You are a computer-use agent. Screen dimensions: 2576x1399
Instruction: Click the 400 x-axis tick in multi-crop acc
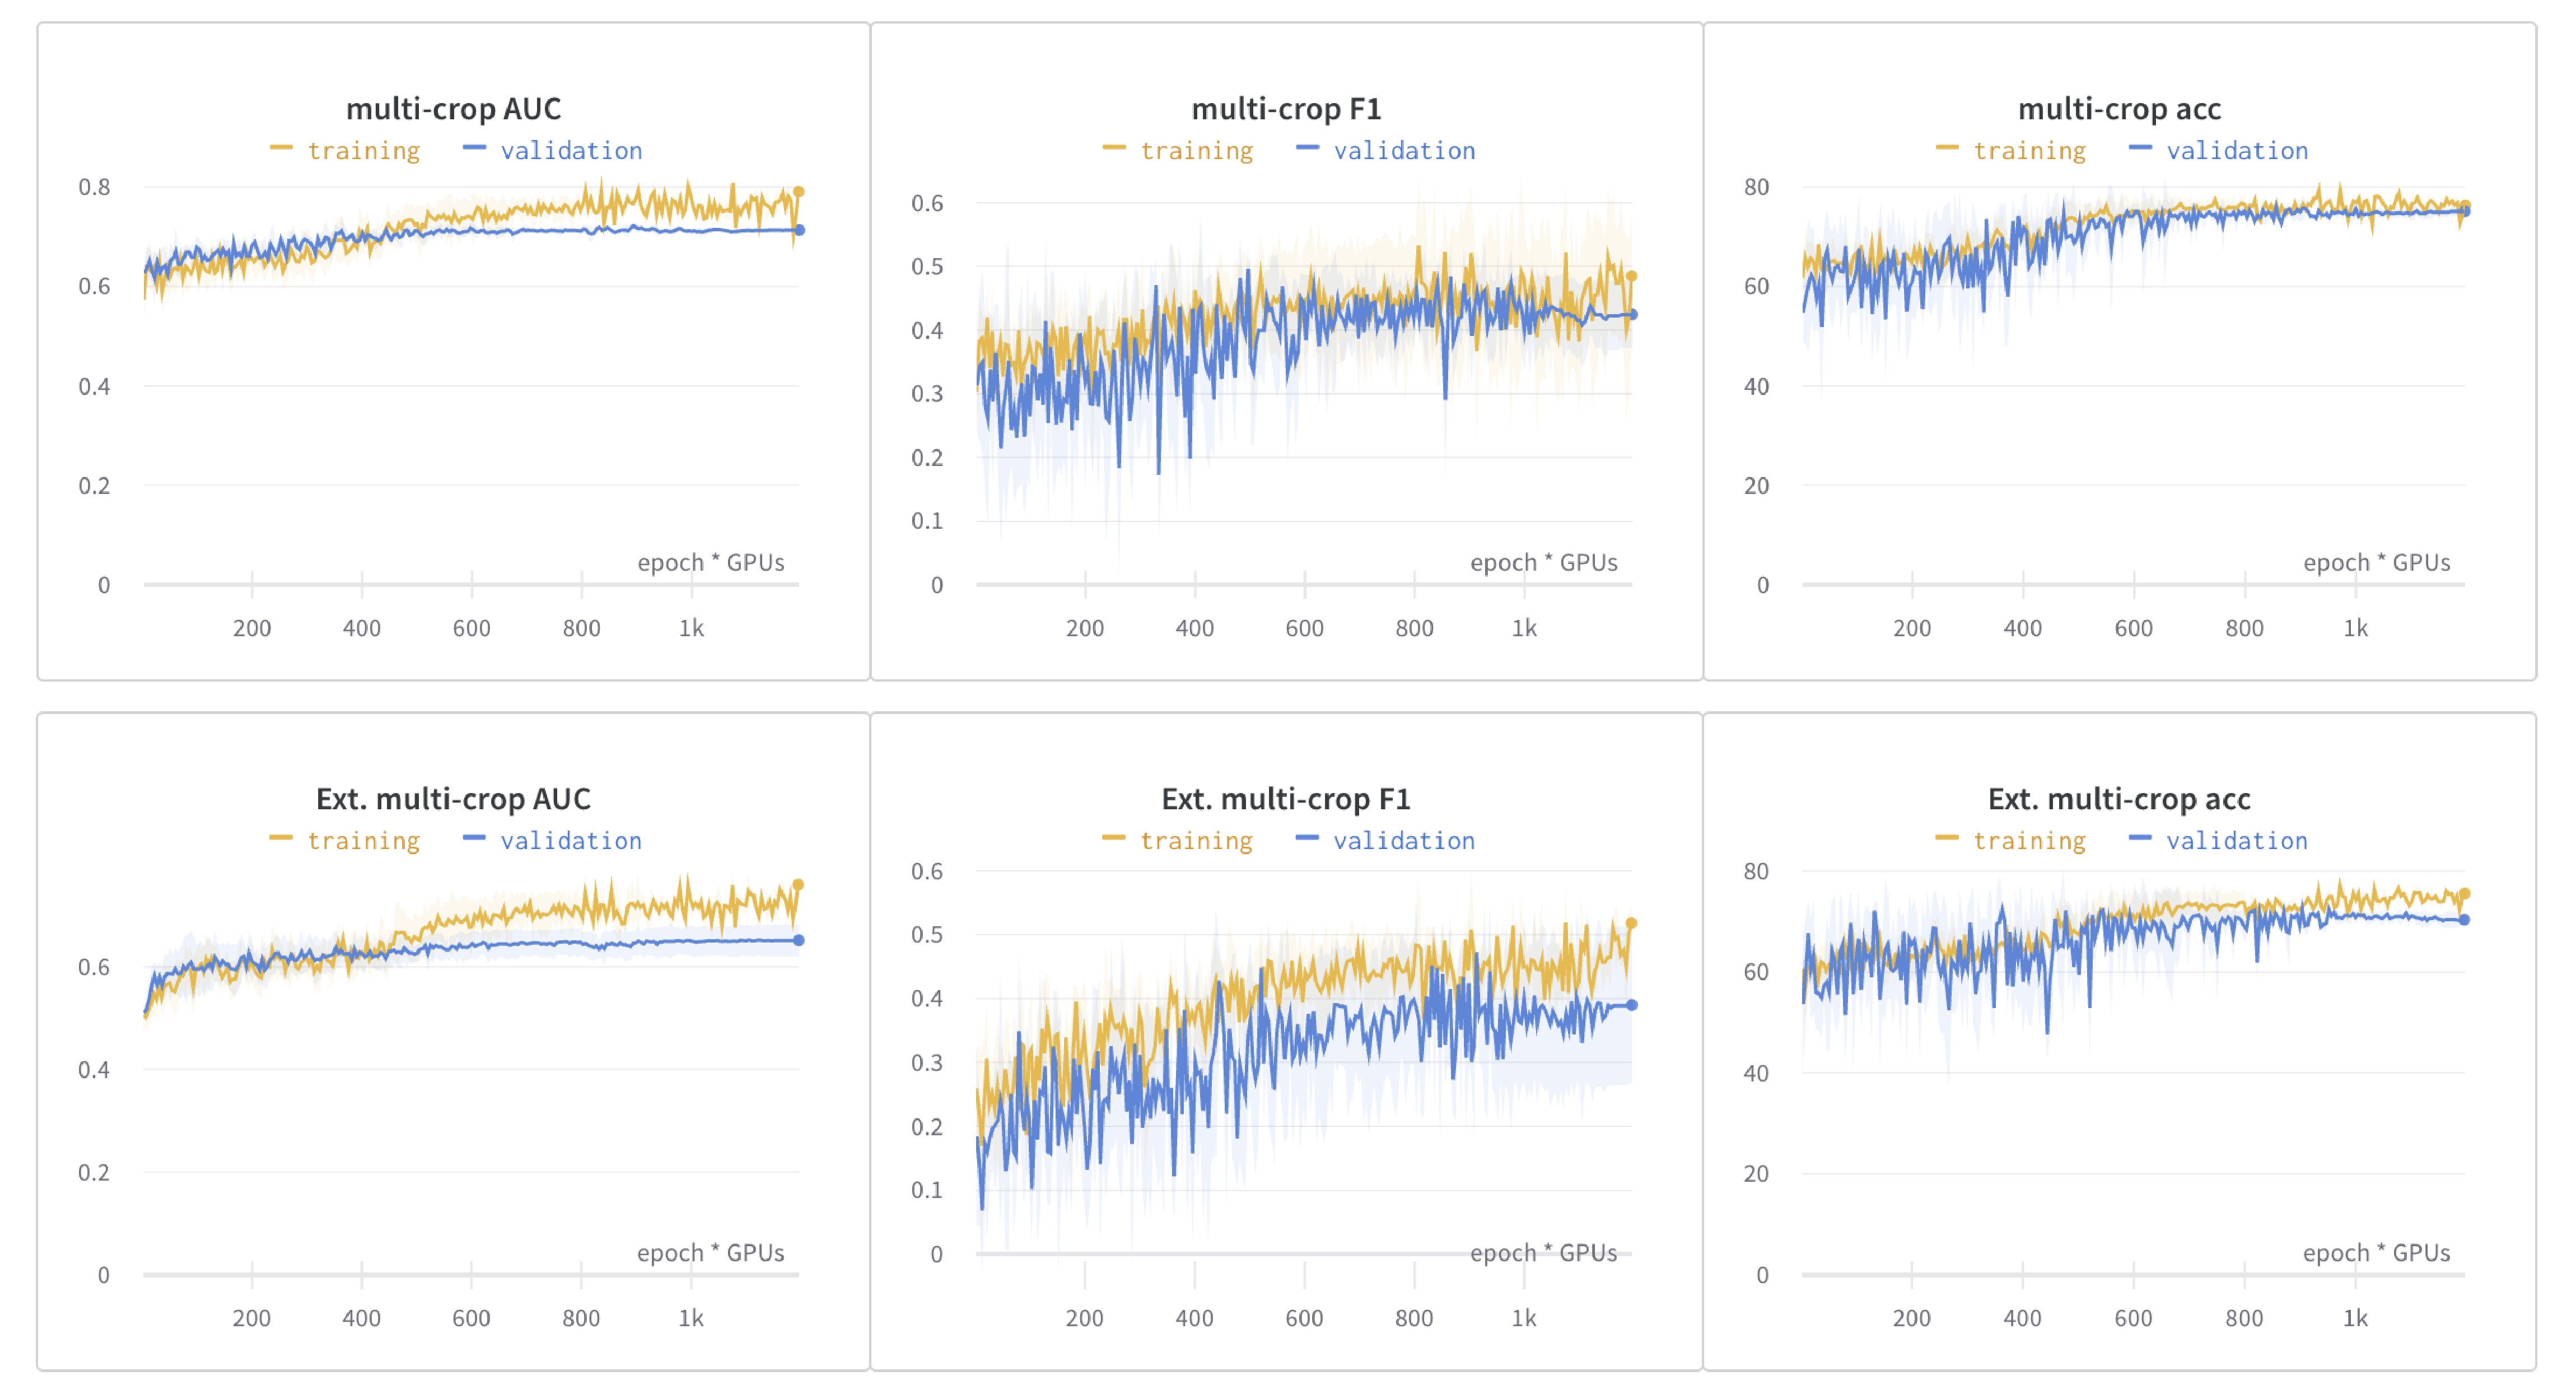click(2022, 628)
